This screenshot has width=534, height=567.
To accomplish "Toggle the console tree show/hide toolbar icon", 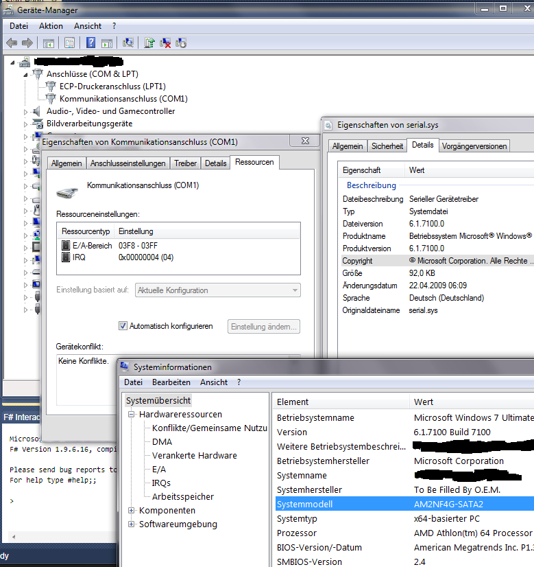I will click(49, 43).
